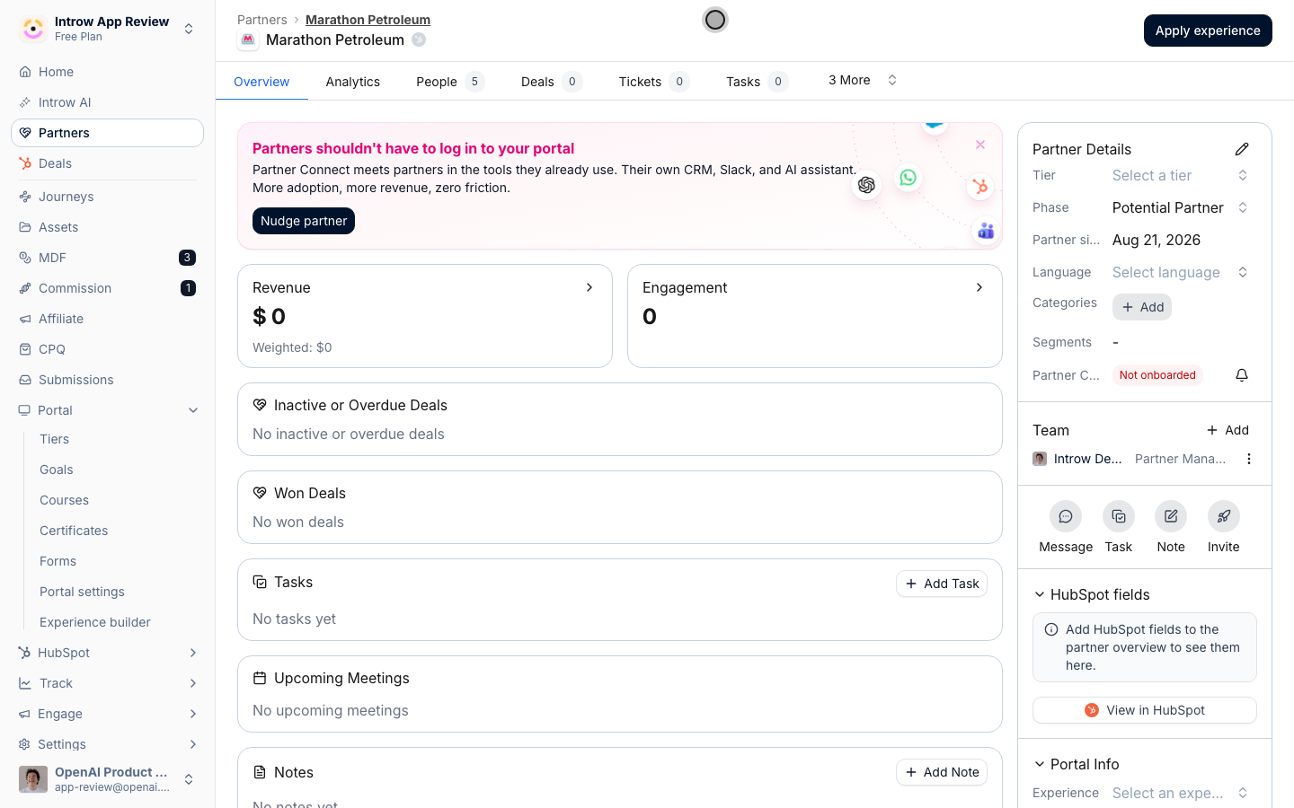
Task: Select Partners in the sidebar
Action: coord(107,133)
